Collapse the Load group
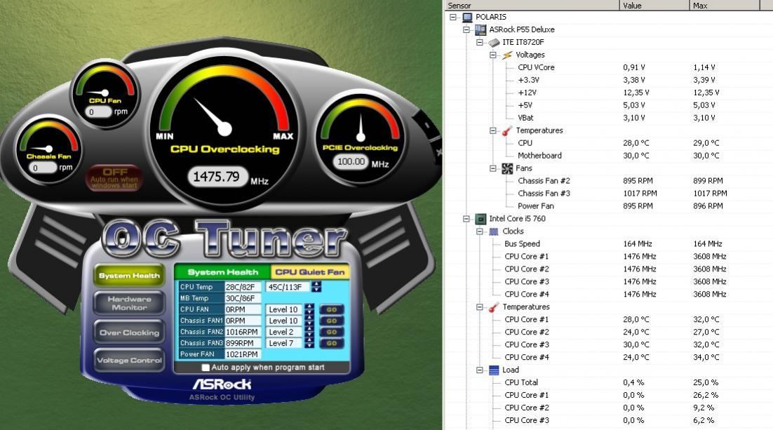Viewport: 773px width, 430px height. [480, 370]
